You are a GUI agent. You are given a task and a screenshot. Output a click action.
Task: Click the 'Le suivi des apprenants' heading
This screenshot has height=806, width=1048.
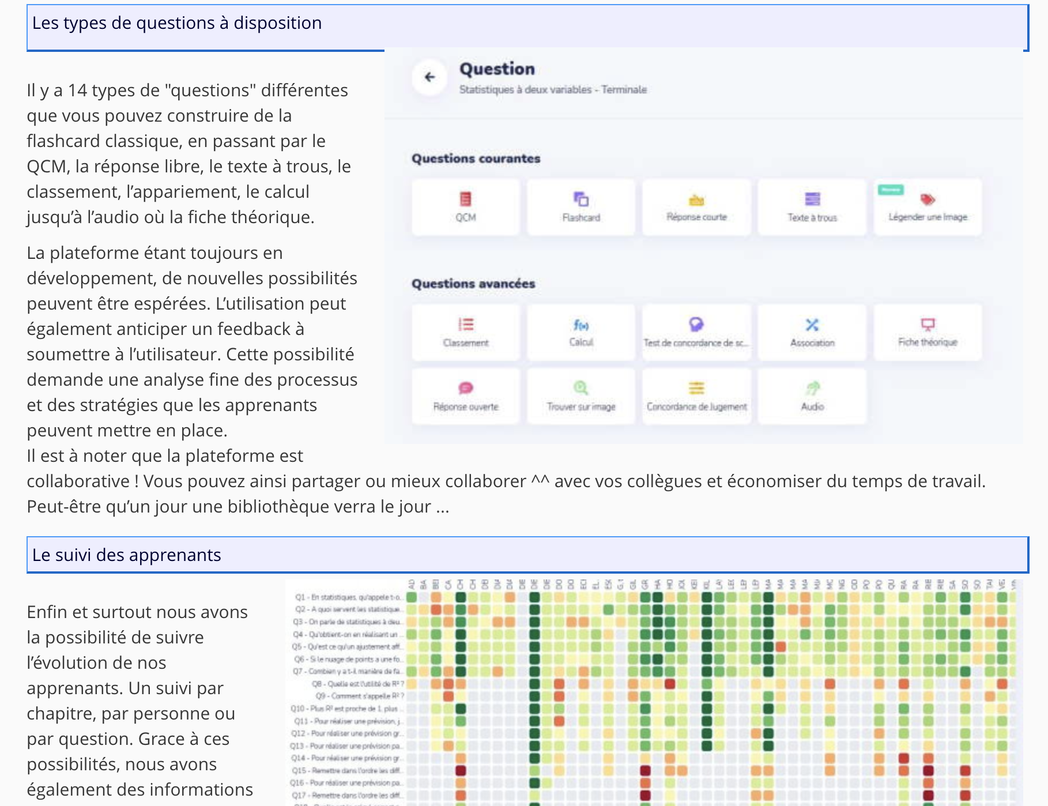pyautogui.click(x=127, y=555)
